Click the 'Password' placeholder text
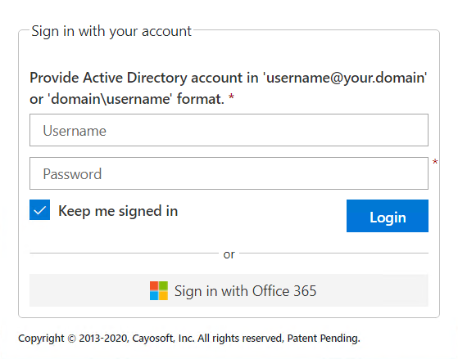The image size is (458, 359). (72, 174)
